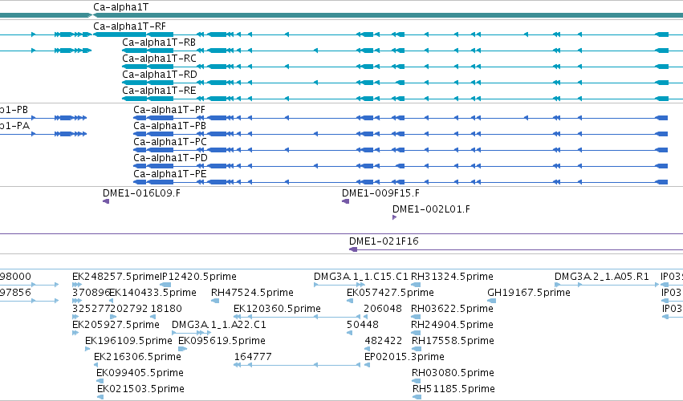Click the EK196109.5prime arrow glyph
Image resolution: width=683 pixels, height=401 pixels.
(x=87, y=349)
